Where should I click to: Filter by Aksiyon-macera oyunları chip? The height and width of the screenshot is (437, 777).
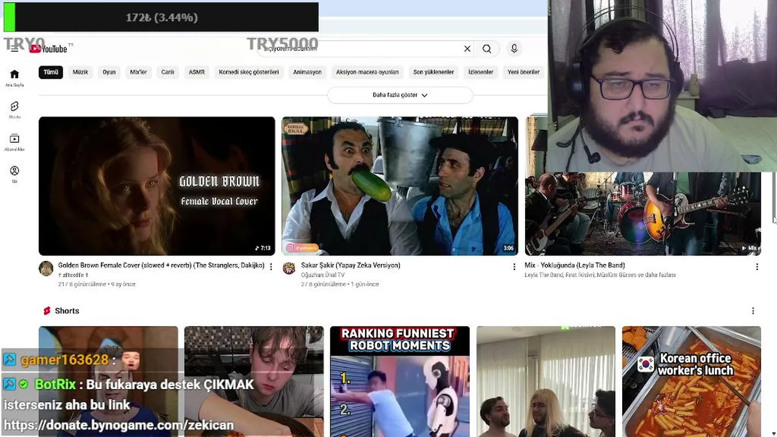(367, 72)
